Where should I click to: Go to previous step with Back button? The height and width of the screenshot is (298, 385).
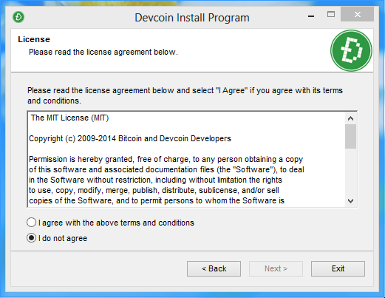(x=214, y=268)
